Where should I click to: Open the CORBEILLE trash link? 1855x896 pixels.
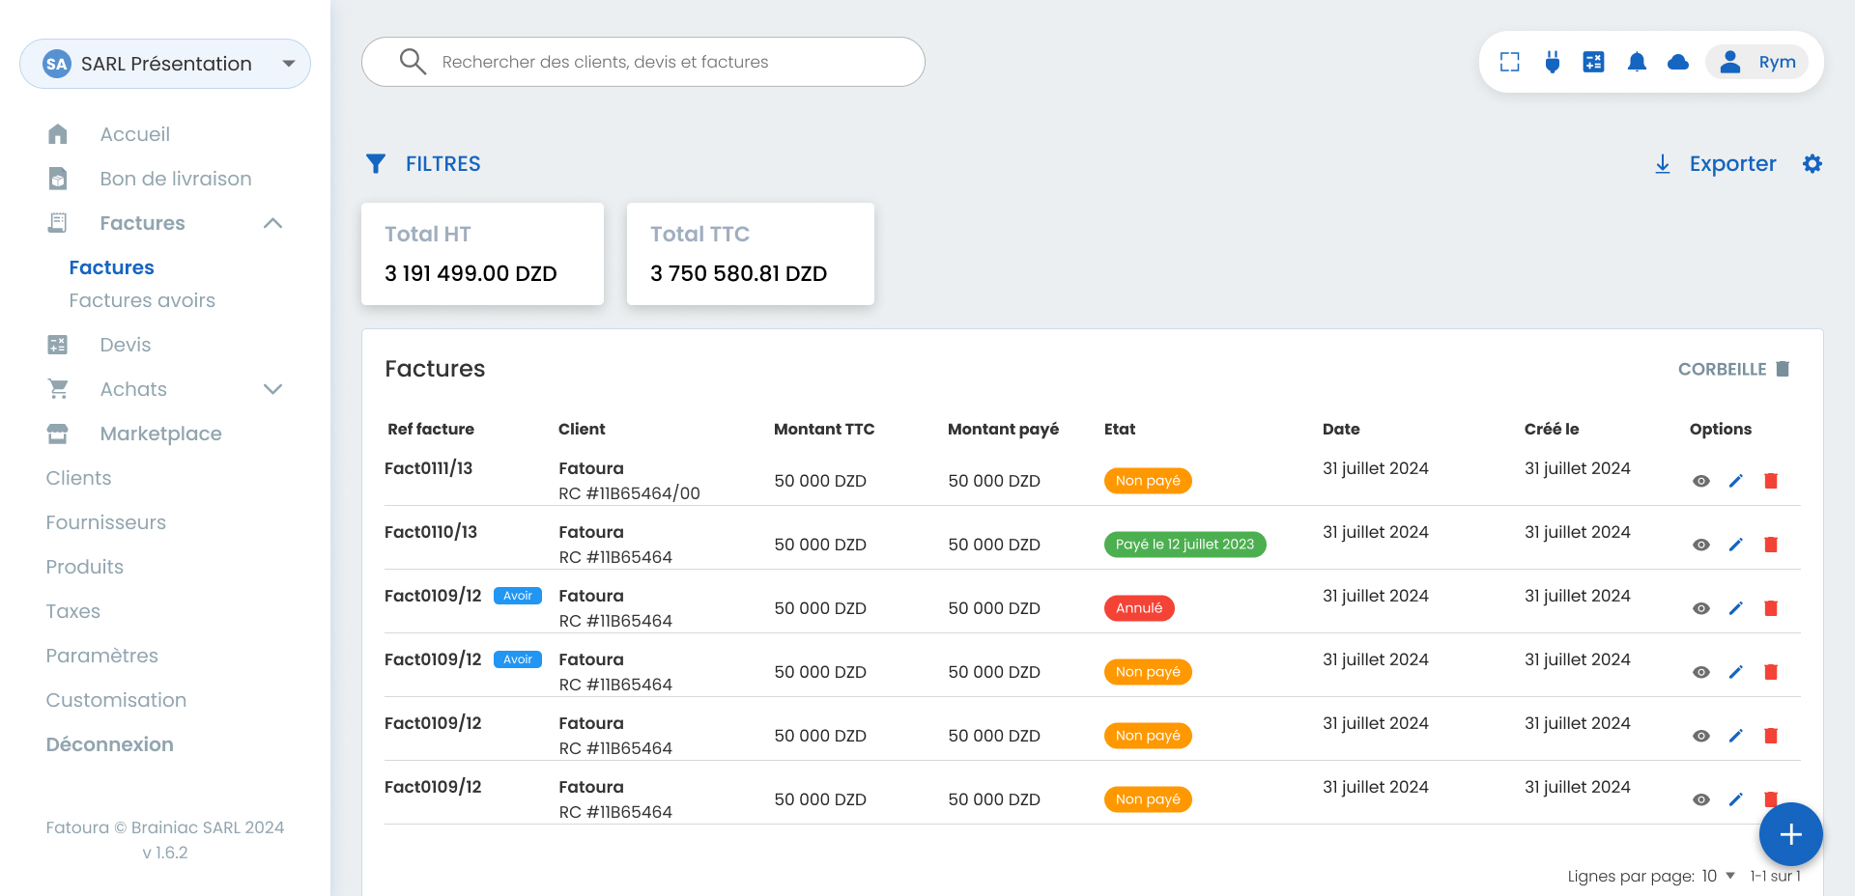pos(1733,369)
